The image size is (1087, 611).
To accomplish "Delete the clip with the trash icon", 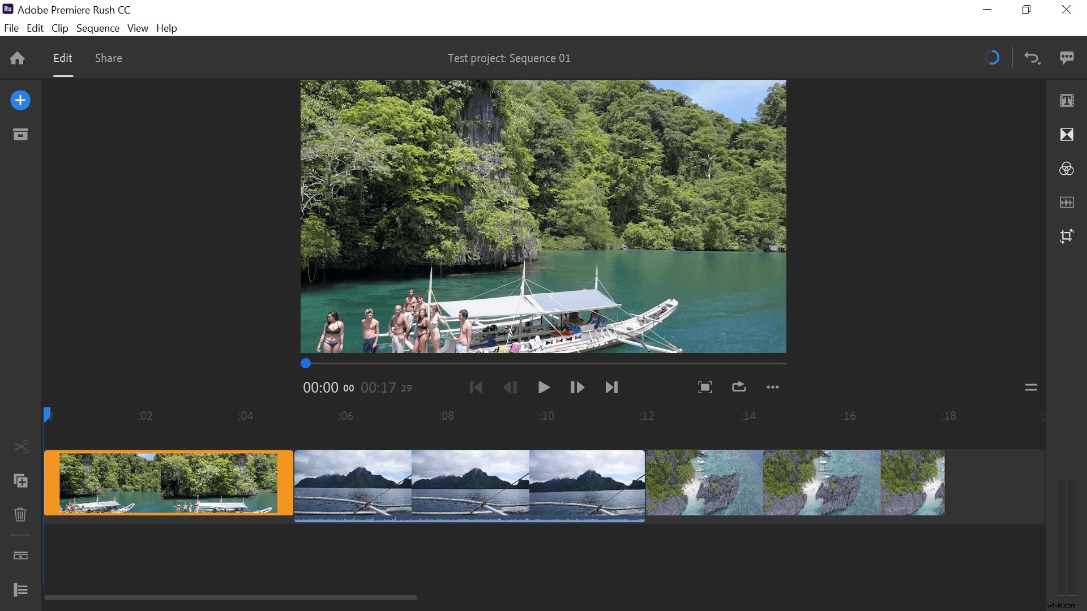I will click(x=20, y=515).
